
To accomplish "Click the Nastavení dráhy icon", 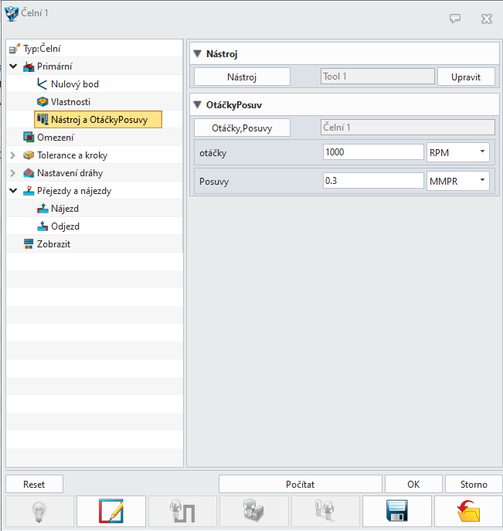I will coord(29,173).
